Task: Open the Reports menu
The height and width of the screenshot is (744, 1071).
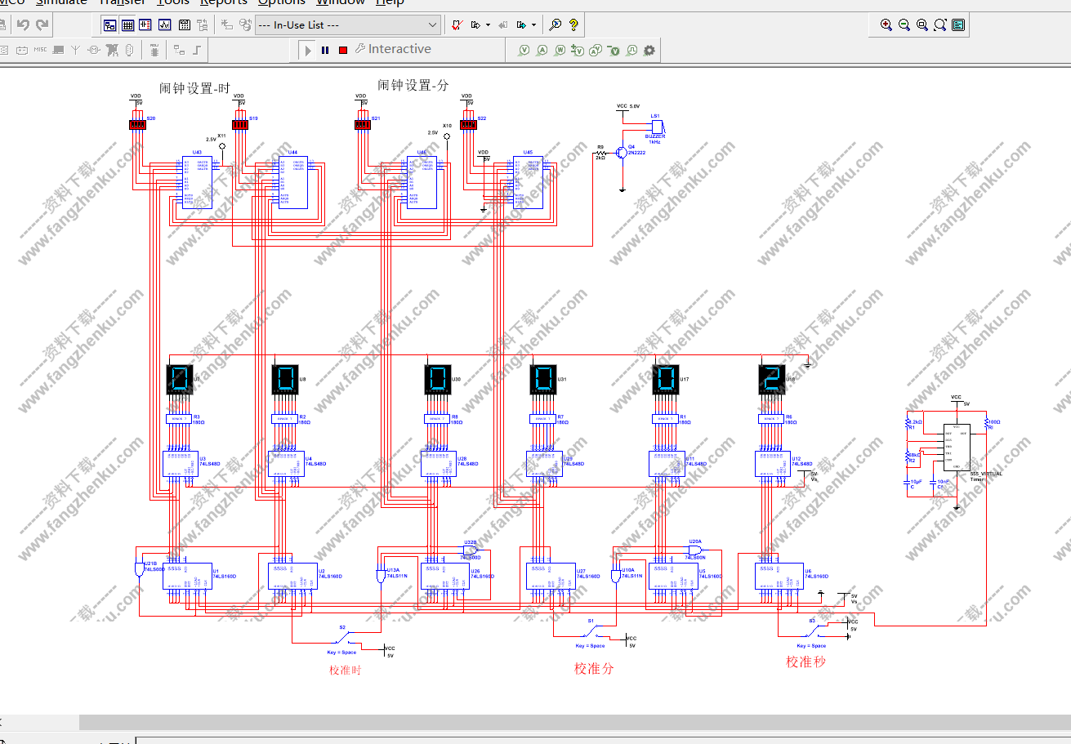Action: [223, 2]
